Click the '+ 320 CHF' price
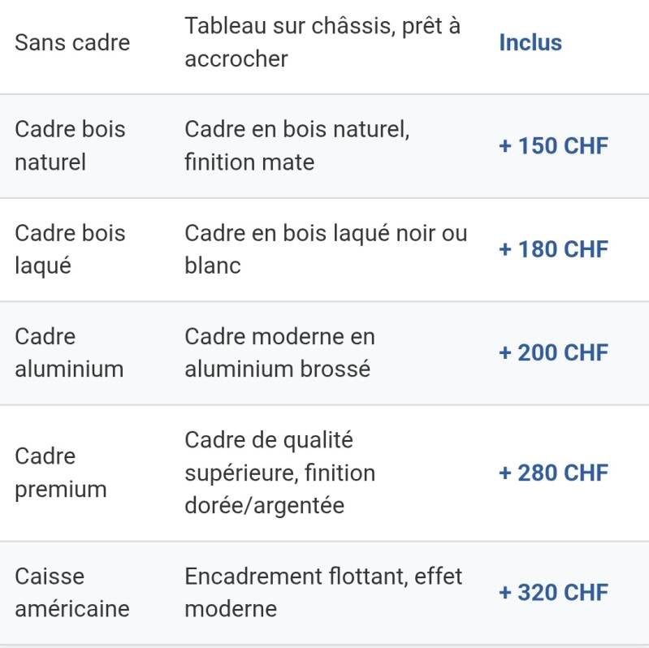Image resolution: width=649 pixels, height=648 pixels. [x=553, y=592]
